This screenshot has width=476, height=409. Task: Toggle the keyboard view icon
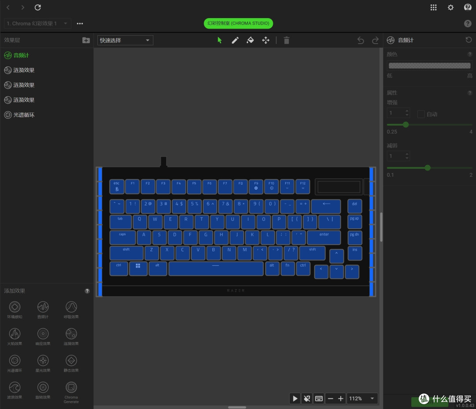tap(319, 398)
